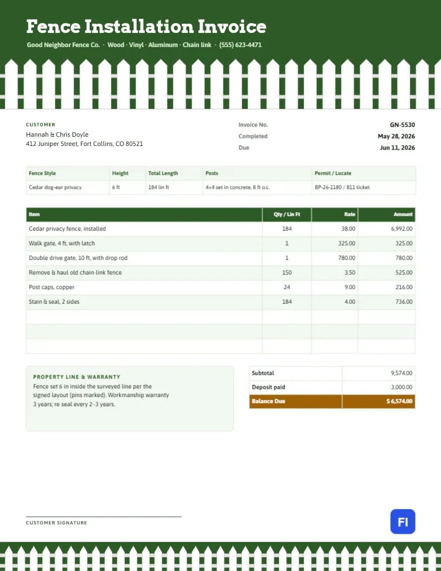Image resolution: width=441 pixels, height=571 pixels.
Task: Click the Item column header
Action: pyautogui.click(x=144, y=215)
